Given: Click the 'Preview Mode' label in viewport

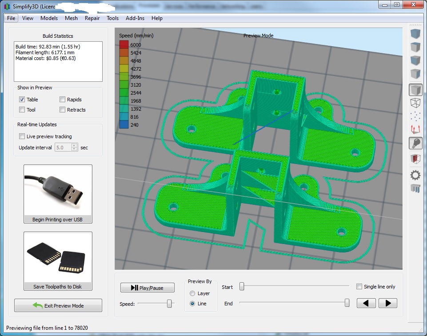Looking at the screenshot, I should 258,36.
